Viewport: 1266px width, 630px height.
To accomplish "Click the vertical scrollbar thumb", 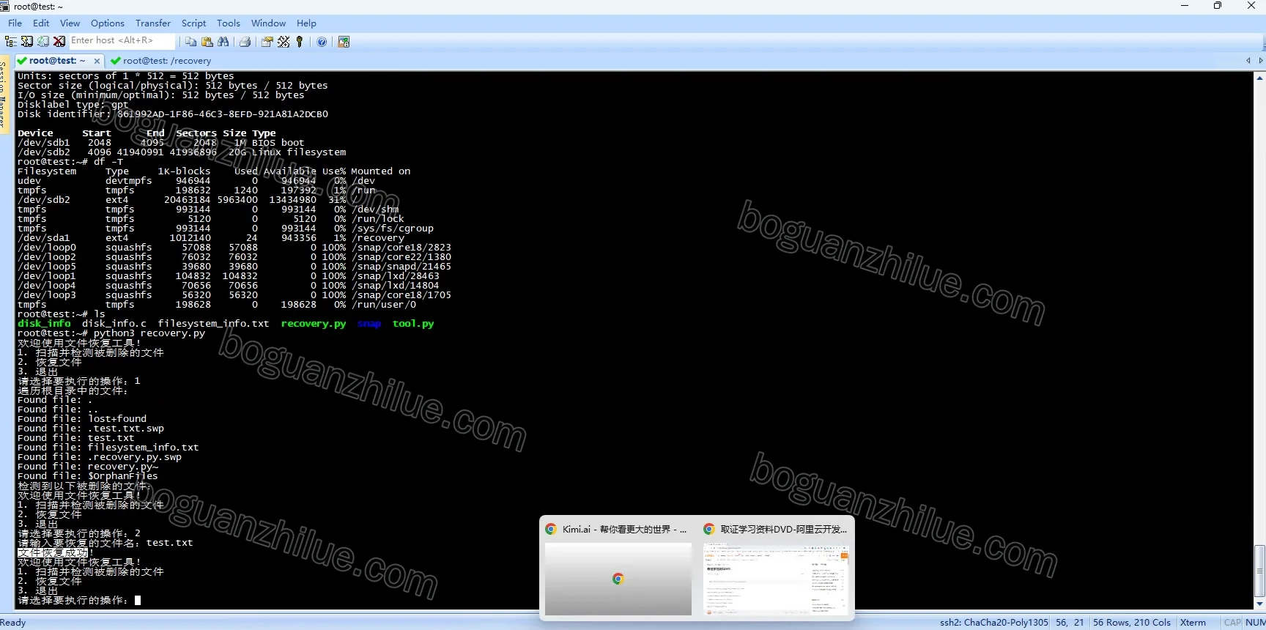I will point(1259,571).
